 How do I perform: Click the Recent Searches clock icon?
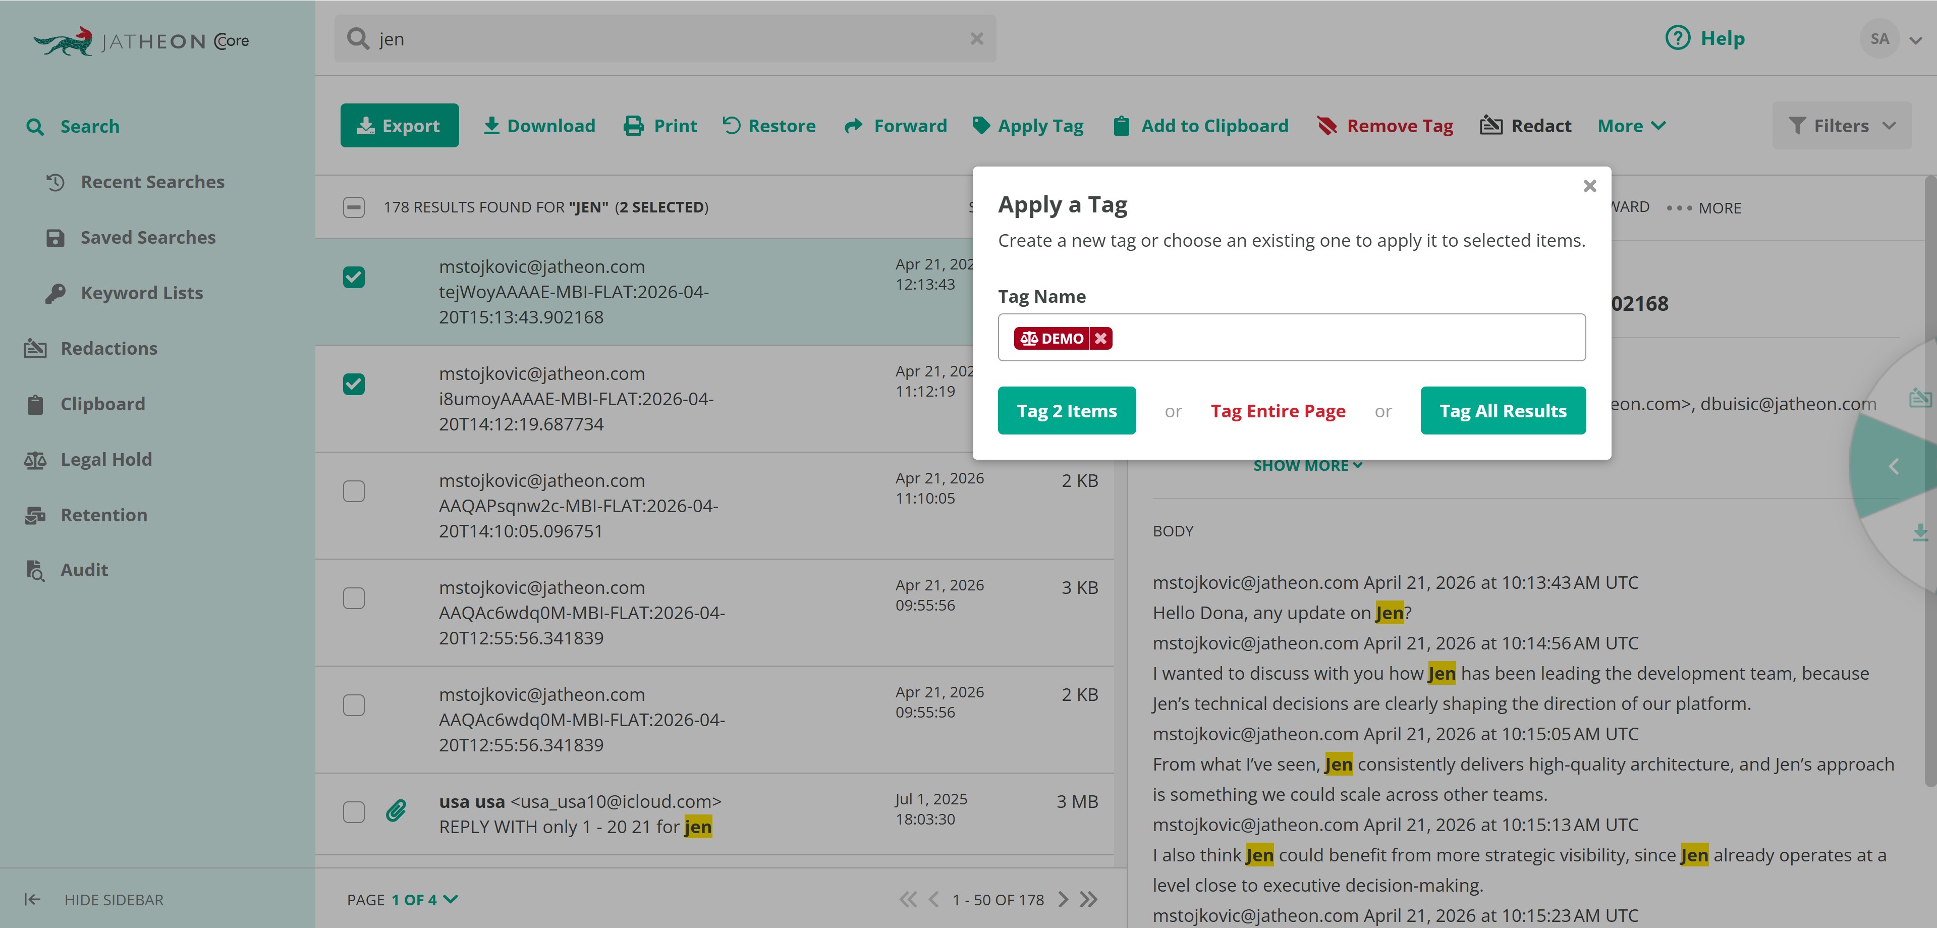(56, 182)
